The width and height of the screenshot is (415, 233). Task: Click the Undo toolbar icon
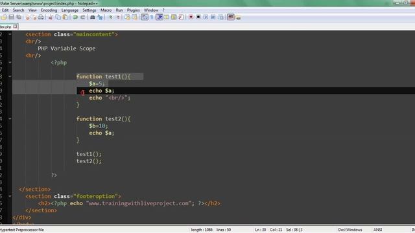[75, 17]
